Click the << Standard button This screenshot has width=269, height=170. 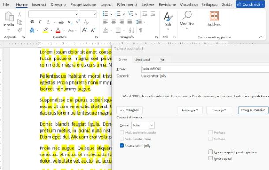[130, 110]
